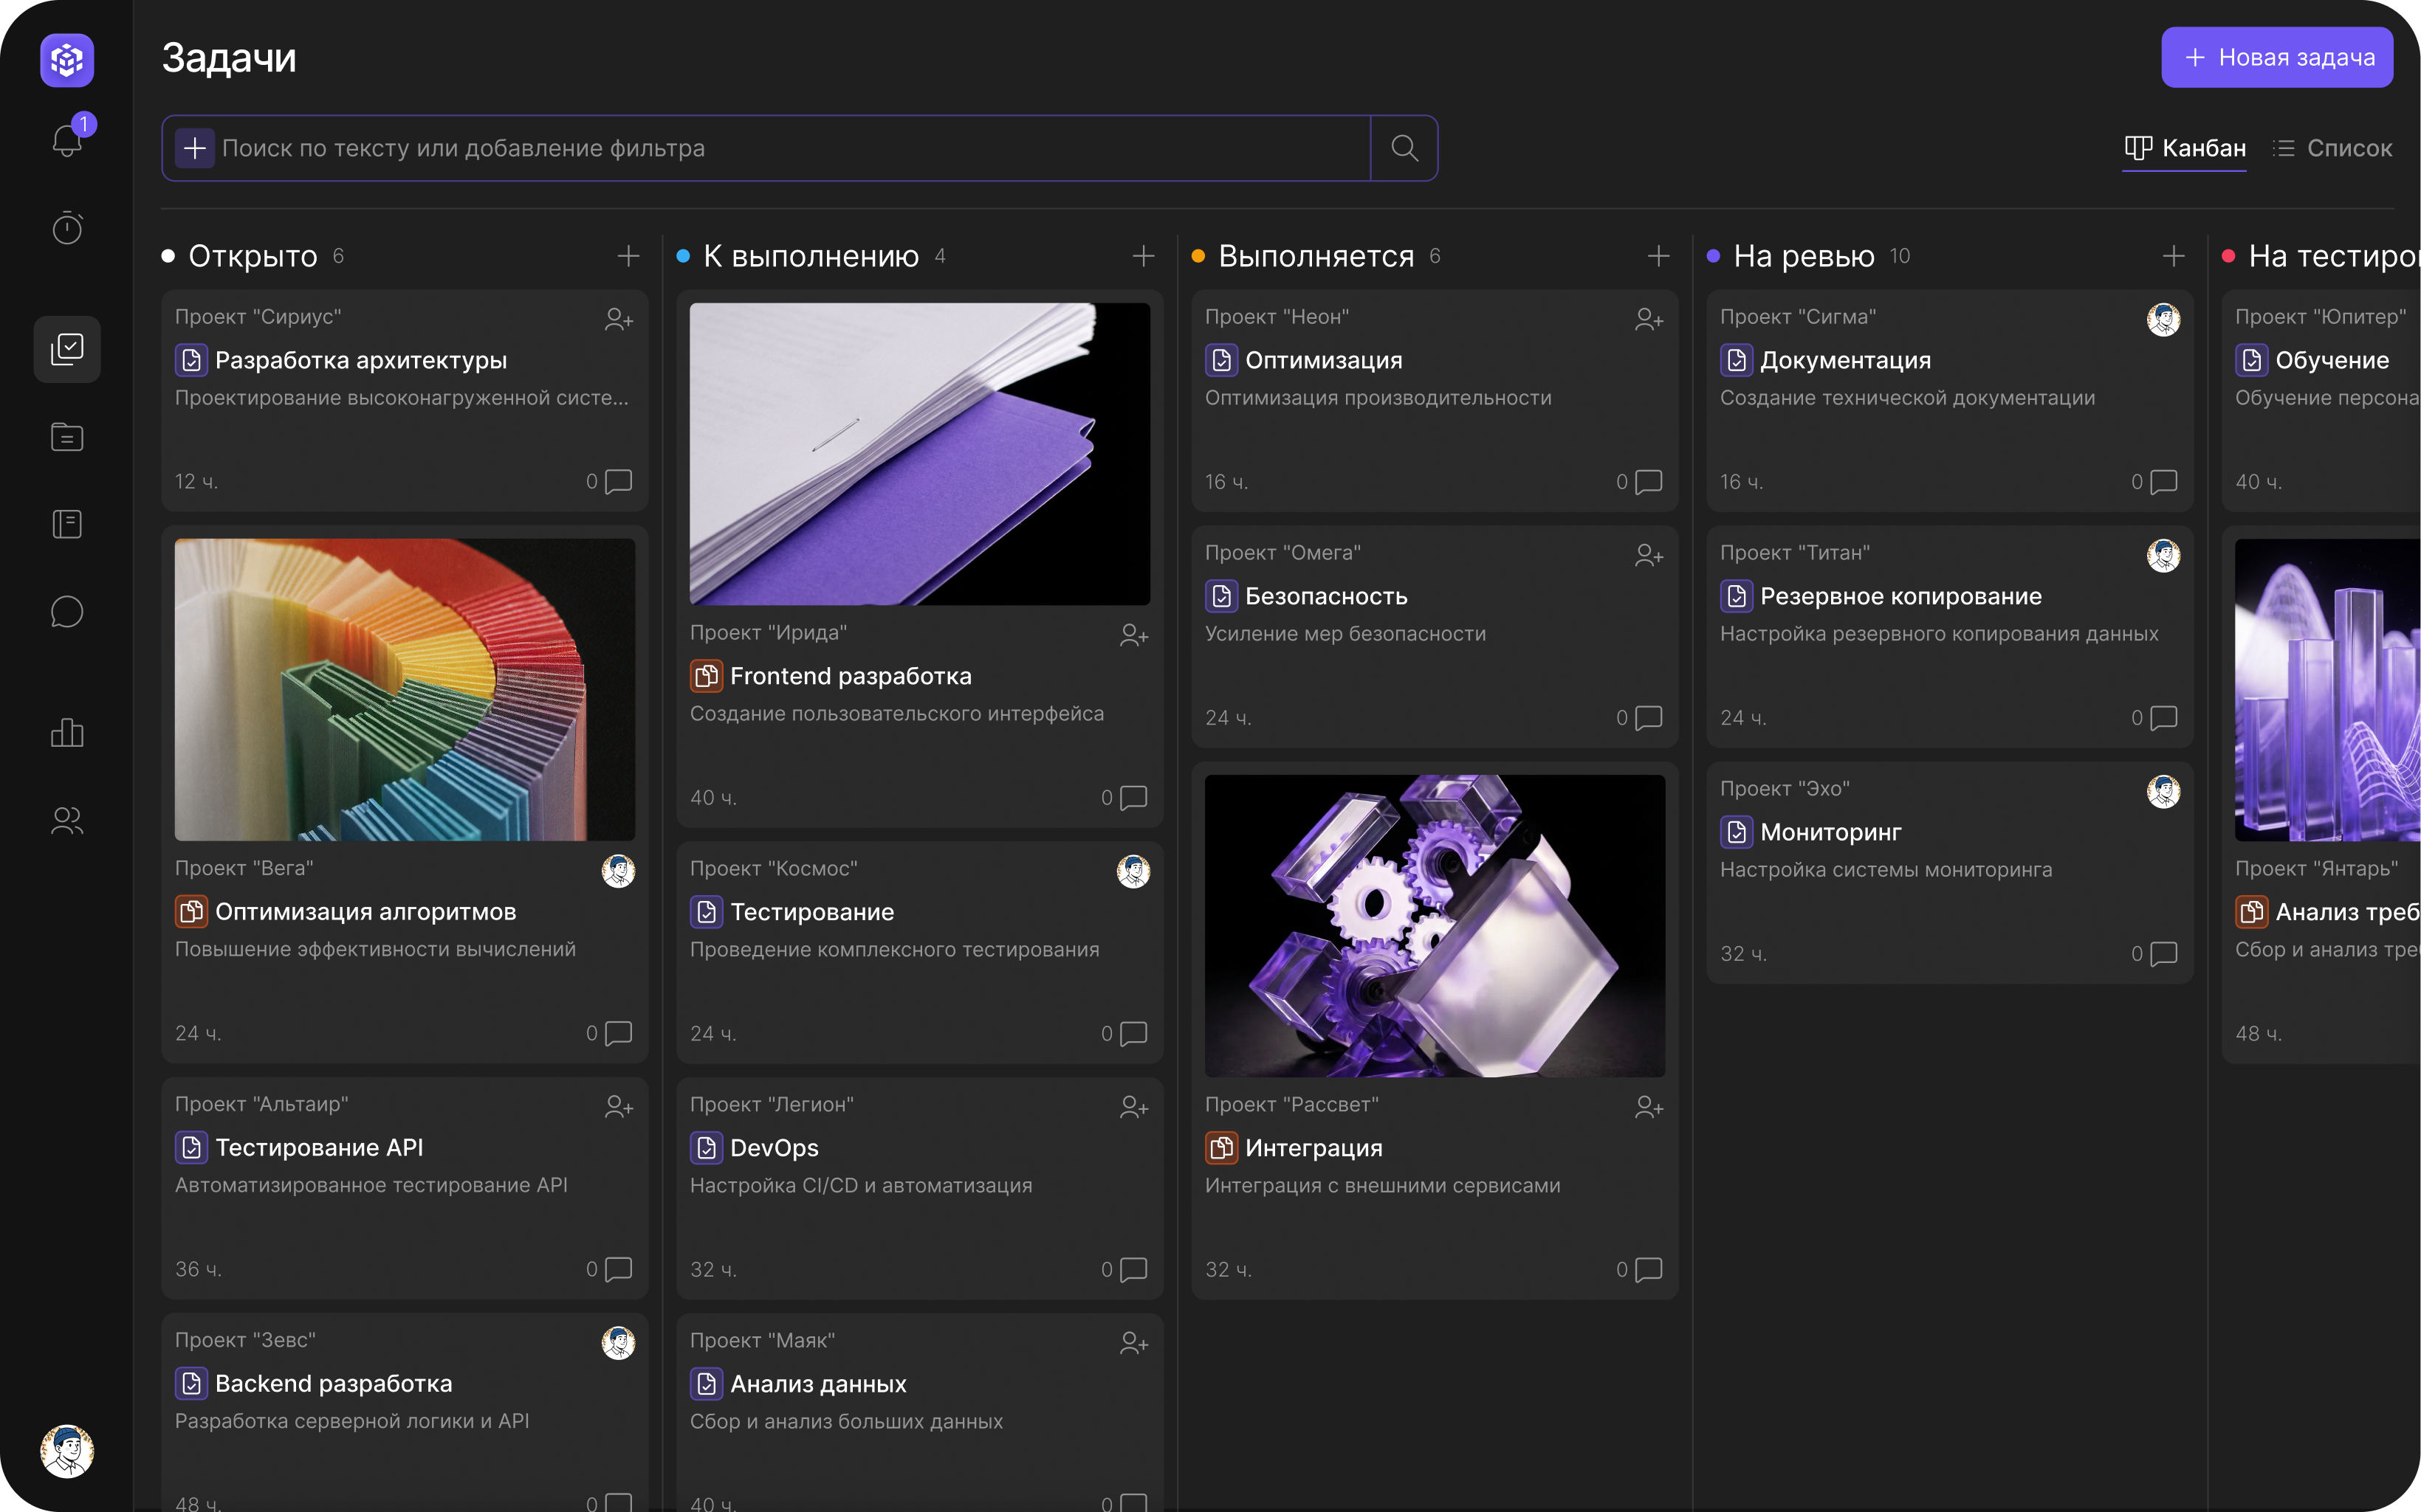This screenshot has height=1512, width=2421.
Task: Add a task to the Выполняется column
Action: click(1658, 257)
